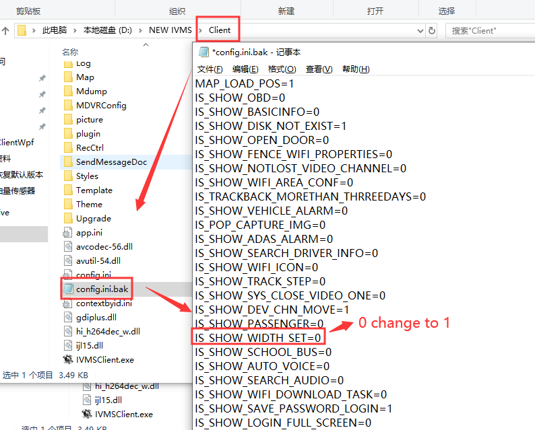Click the 3.49 KB status bar entry
535x430 pixels.
click(x=73, y=375)
